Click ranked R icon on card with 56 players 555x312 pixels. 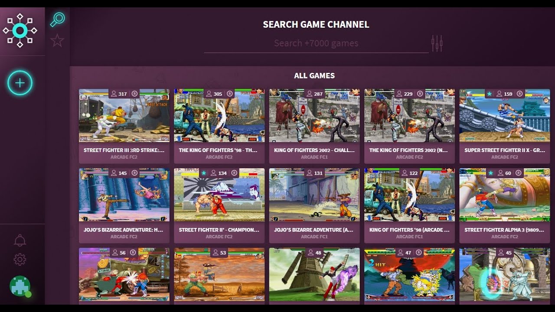[133, 253]
